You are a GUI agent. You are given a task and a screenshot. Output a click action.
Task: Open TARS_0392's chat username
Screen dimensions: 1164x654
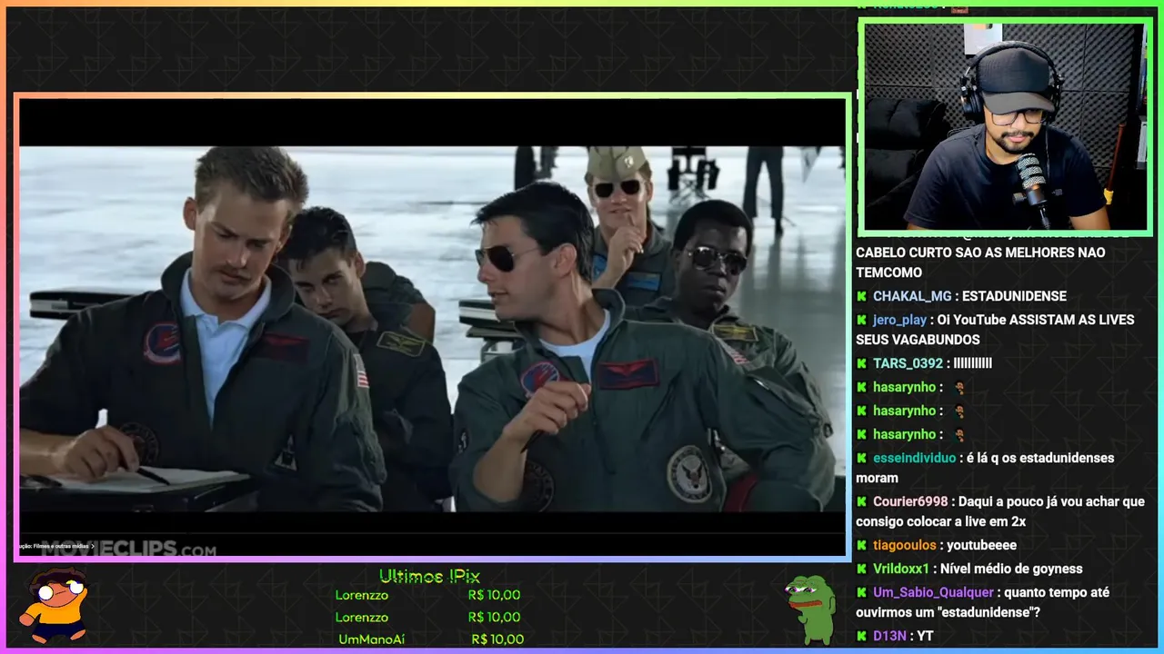tap(908, 363)
